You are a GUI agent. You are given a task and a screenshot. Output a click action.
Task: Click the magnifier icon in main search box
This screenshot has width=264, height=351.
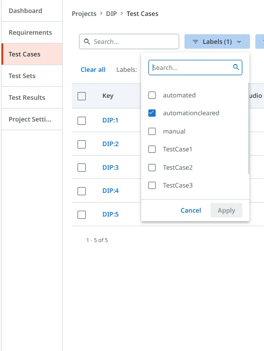pyautogui.click(x=87, y=41)
